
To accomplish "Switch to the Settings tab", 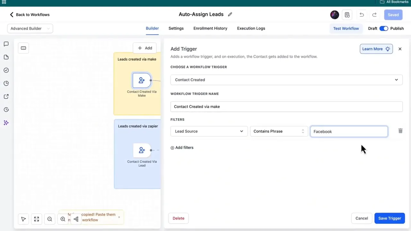I will (x=176, y=28).
